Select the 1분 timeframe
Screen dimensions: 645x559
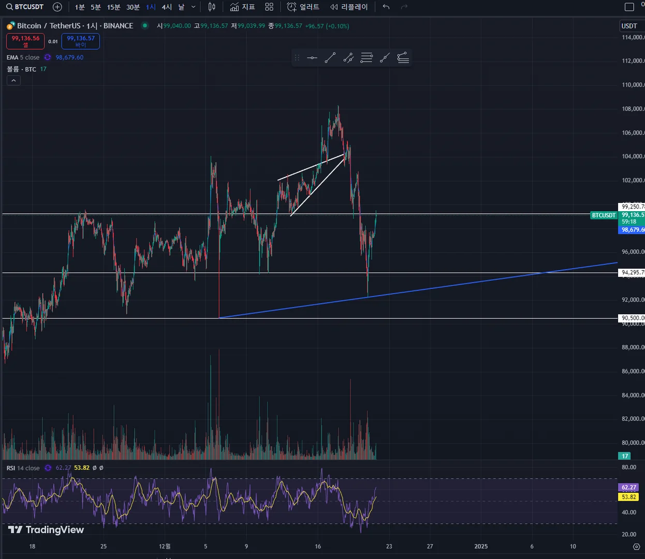80,7
